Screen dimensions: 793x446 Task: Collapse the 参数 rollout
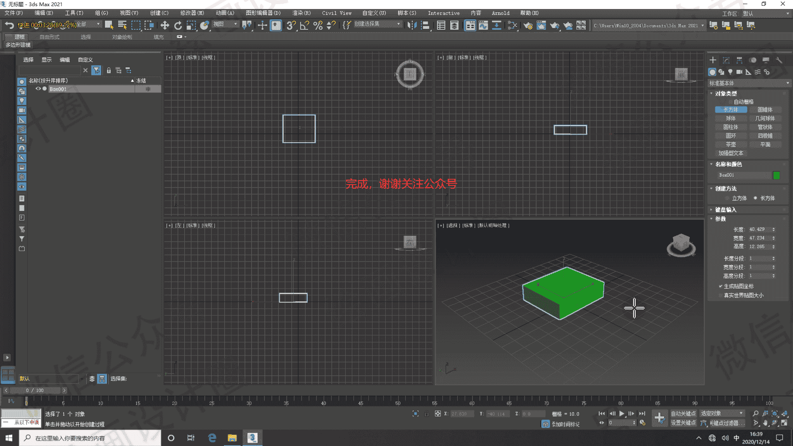[721, 219]
